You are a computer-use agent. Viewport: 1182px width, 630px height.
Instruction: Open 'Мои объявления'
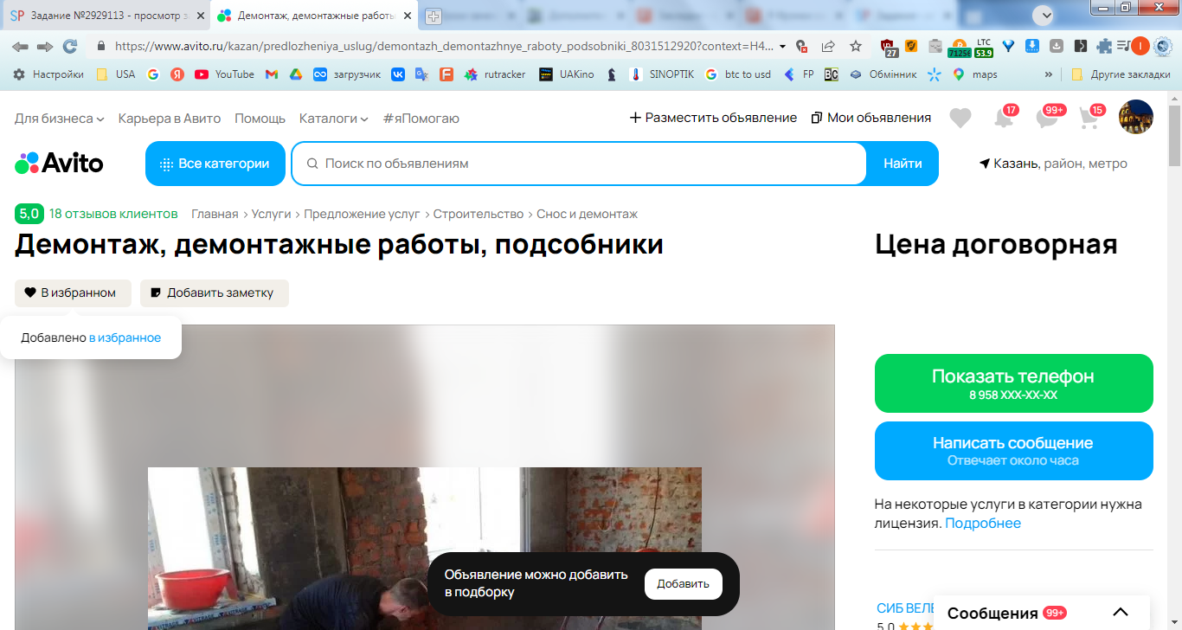(x=871, y=118)
